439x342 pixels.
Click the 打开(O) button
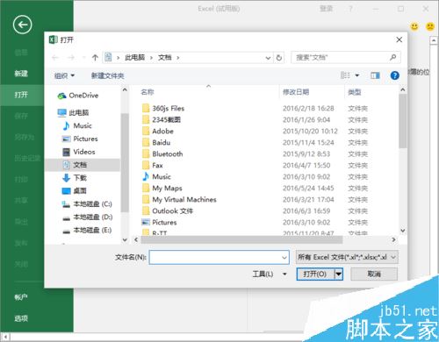point(315,274)
